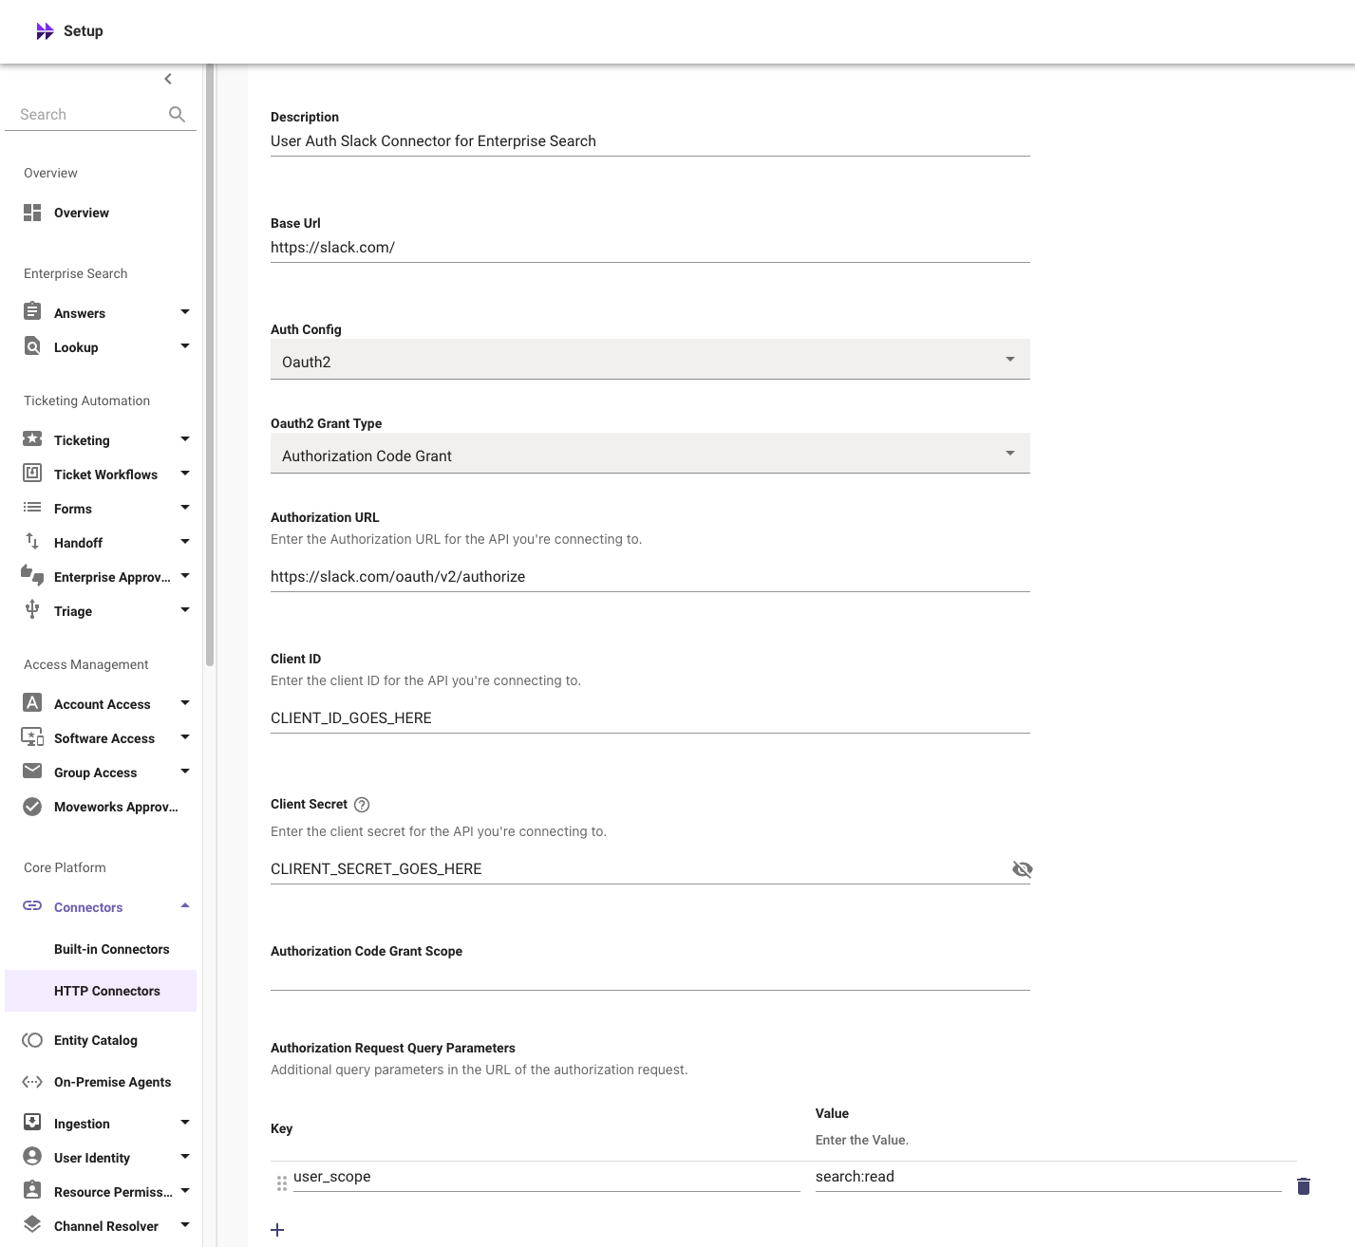Expand the Ticketing menu arrow

pos(185,438)
